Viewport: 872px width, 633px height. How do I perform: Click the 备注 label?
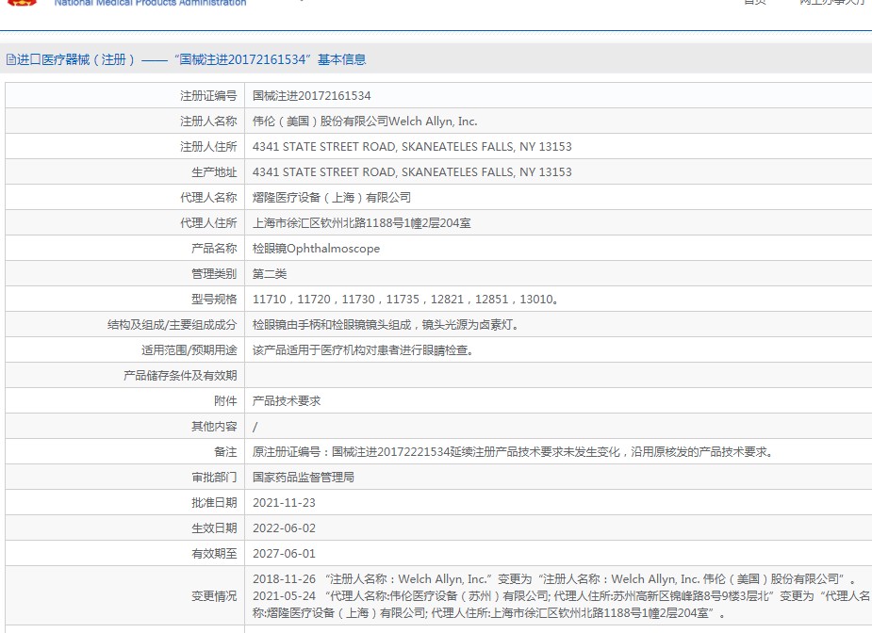pyautogui.click(x=226, y=452)
